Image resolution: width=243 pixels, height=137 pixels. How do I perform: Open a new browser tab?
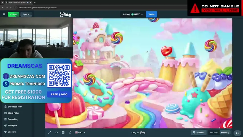coord(35,3)
